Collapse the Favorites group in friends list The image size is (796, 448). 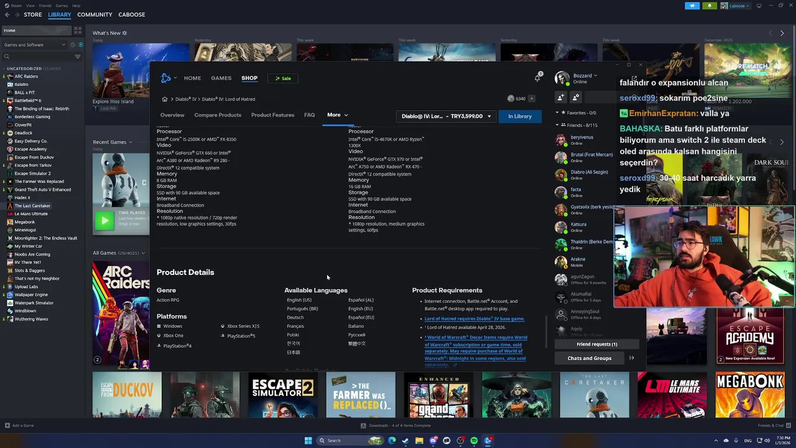point(557,113)
